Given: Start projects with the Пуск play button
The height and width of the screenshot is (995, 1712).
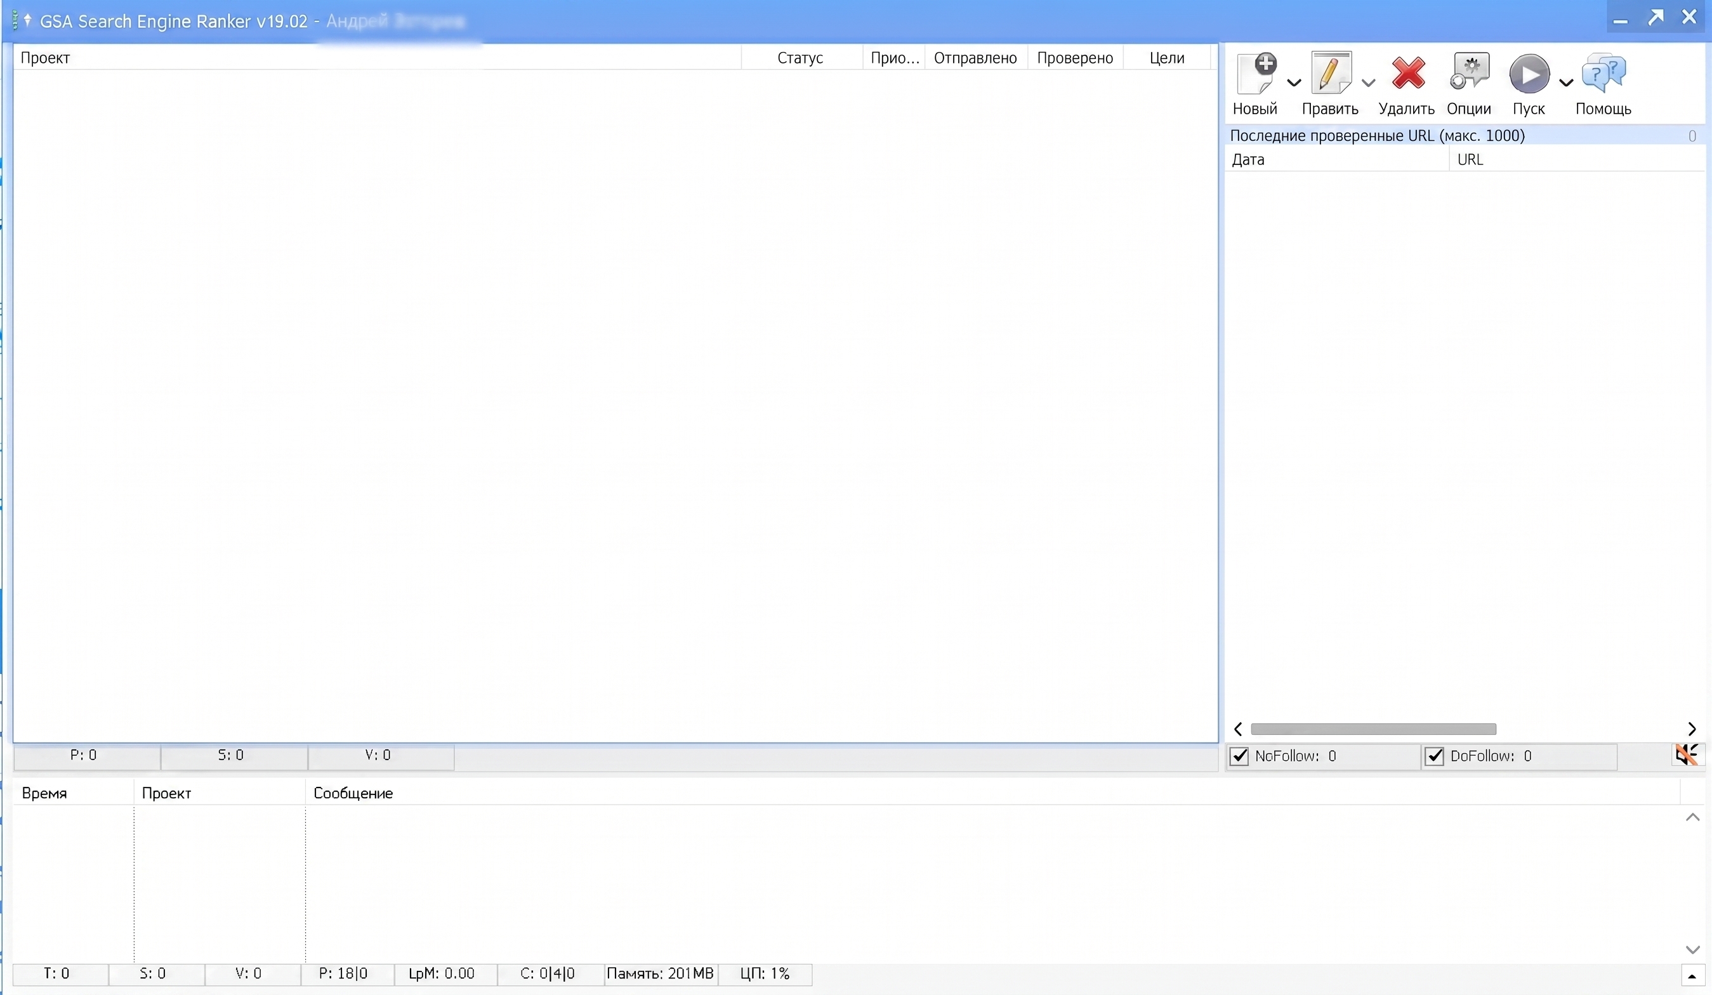Looking at the screenshot, I should click(1529, 74).
